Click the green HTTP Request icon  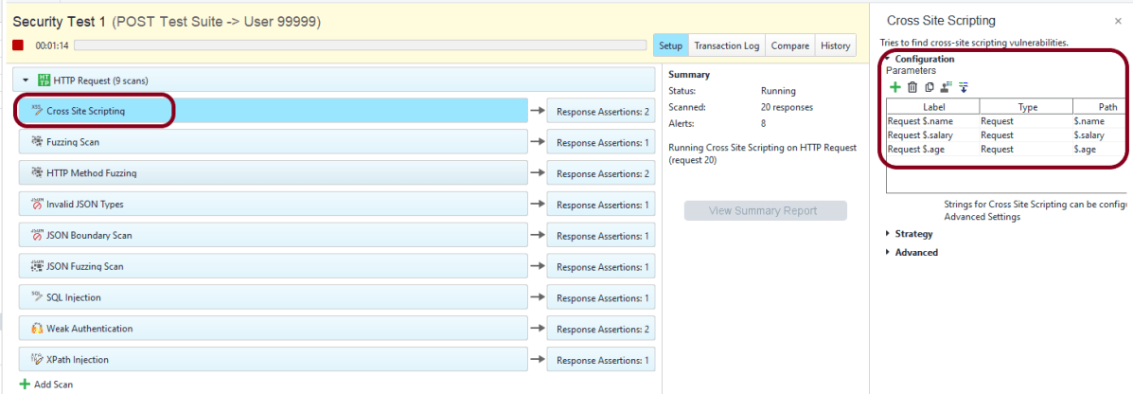pos(44,81)
